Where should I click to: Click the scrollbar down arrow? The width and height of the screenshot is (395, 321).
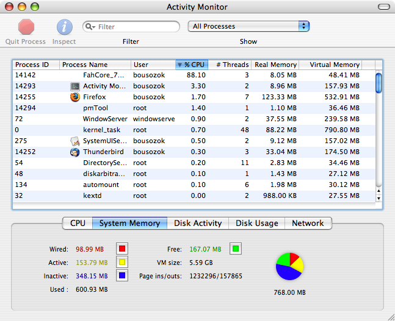click(x=379, y=199)
